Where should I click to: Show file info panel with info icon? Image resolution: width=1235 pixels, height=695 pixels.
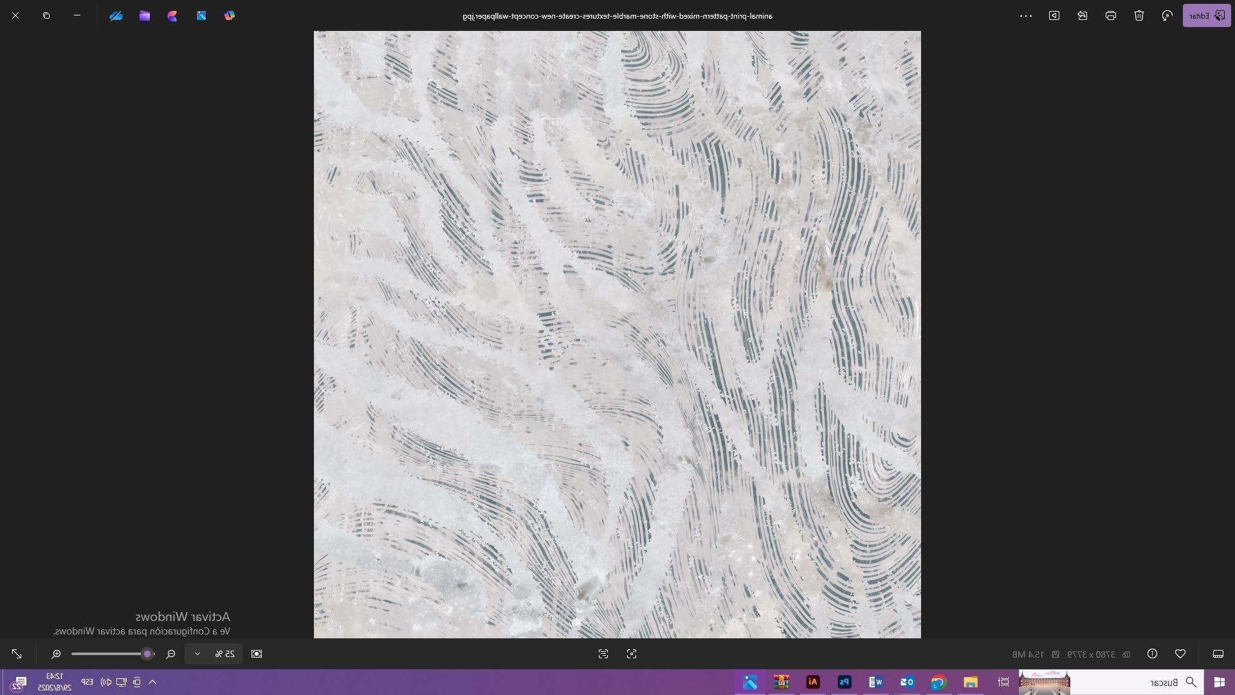(1152, 654)
